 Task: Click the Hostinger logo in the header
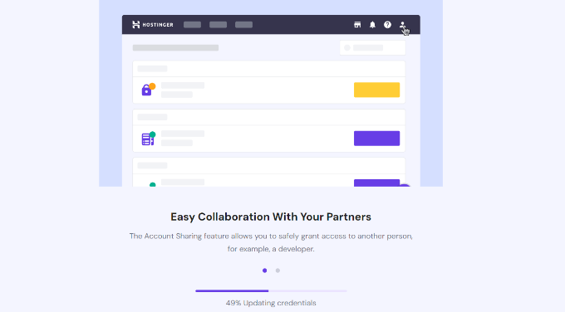[153, 24]
